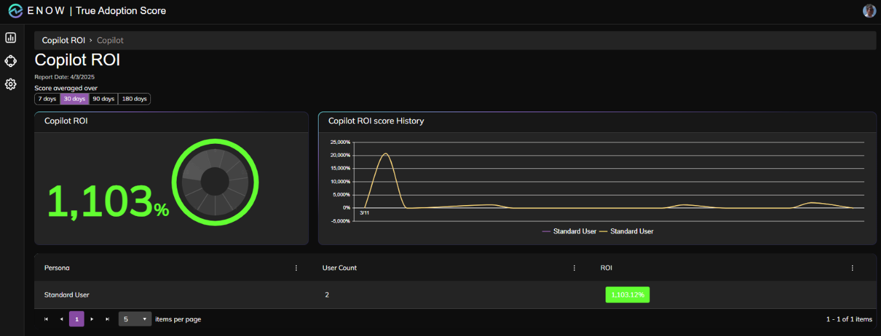Click the 1,103.12% ROI badge
881x336 pixels.
click(628, 295)
